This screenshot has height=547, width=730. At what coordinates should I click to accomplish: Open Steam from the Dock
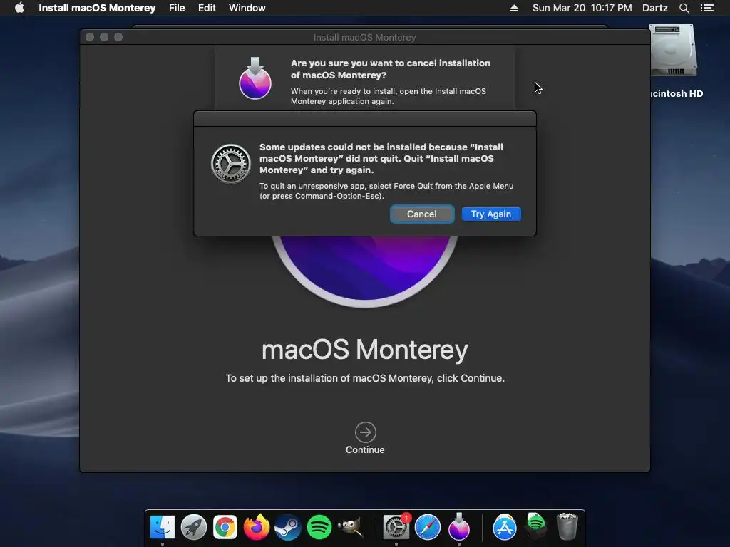288,527
